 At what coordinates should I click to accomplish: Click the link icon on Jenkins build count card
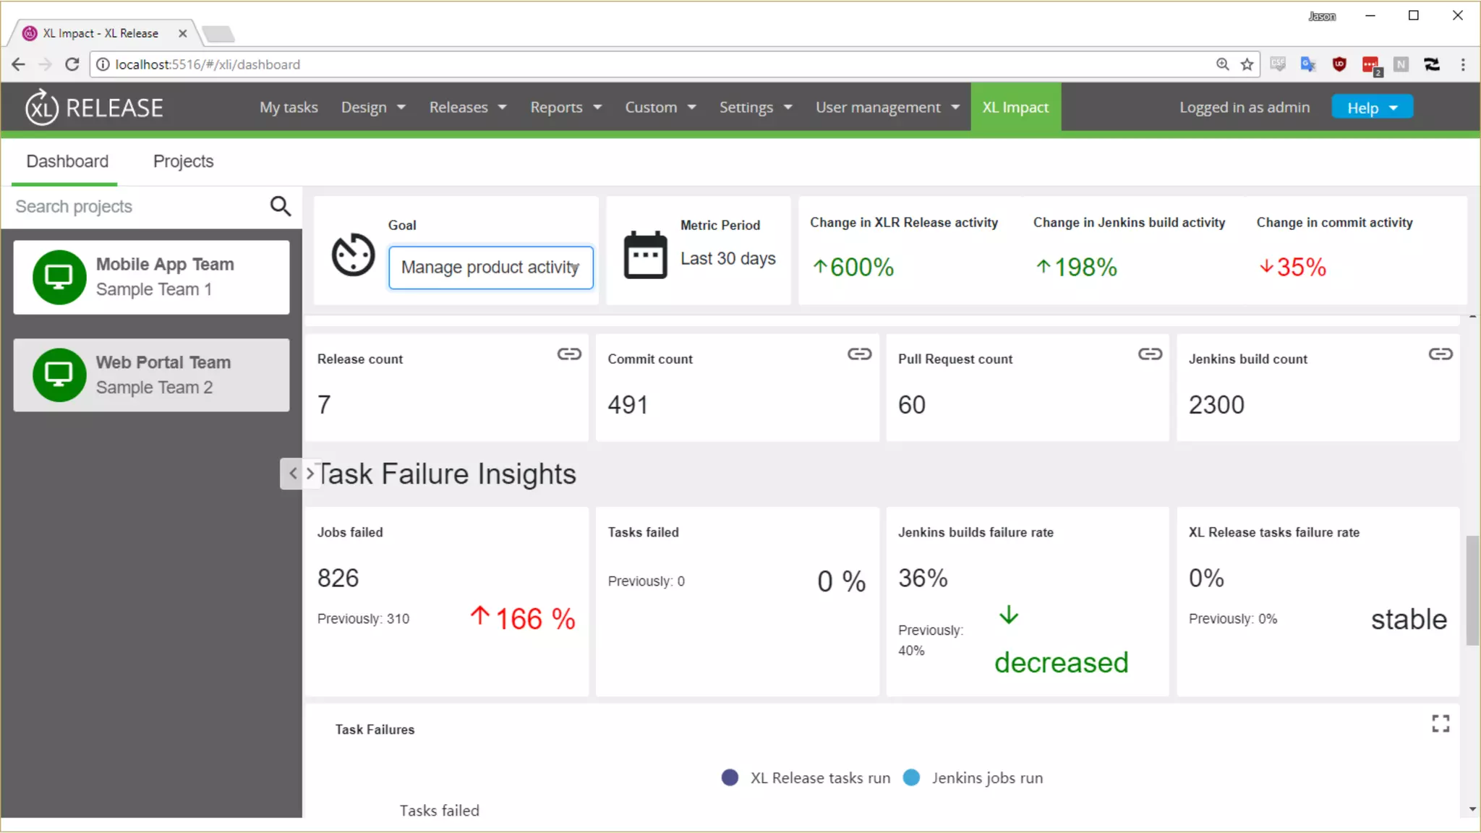pos(1440,354)
